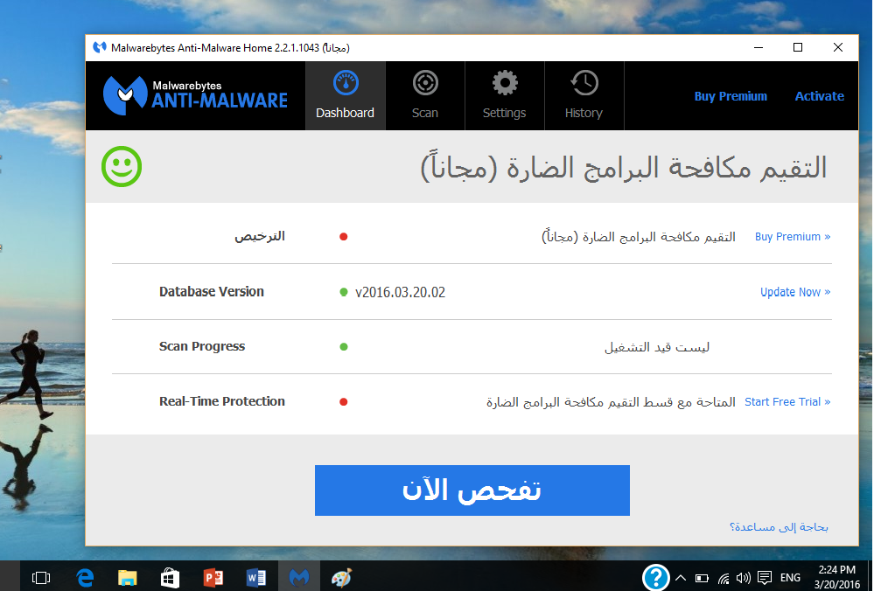Open the بحاجة إلى مساعدة؟ help link

pyautogui.click(x=779, y=527)
